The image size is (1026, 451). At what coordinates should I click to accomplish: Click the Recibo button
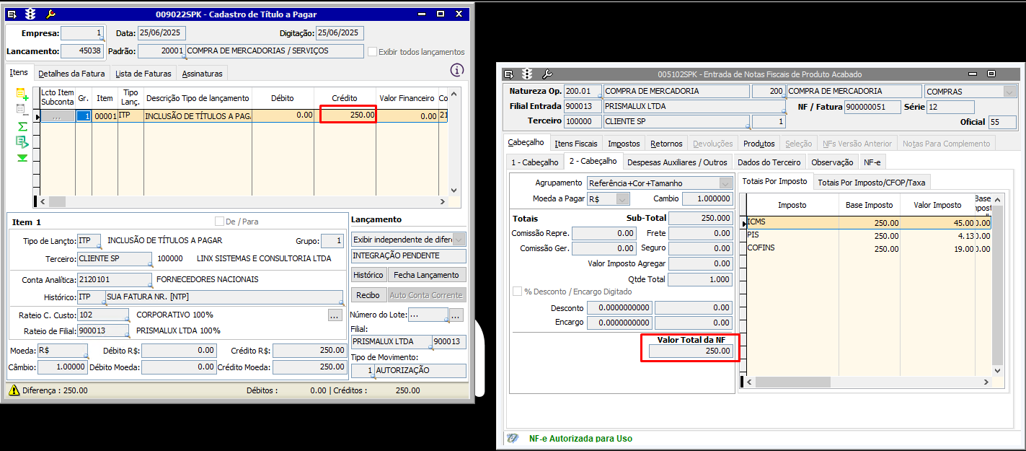pyautogui.click(x=368, y=295)
